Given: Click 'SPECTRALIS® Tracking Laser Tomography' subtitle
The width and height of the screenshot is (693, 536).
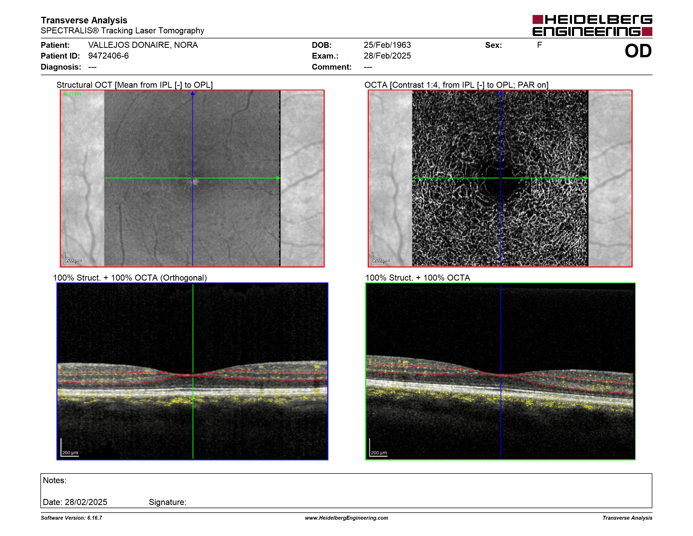Looking at the screenshot, I should [123, 31].
